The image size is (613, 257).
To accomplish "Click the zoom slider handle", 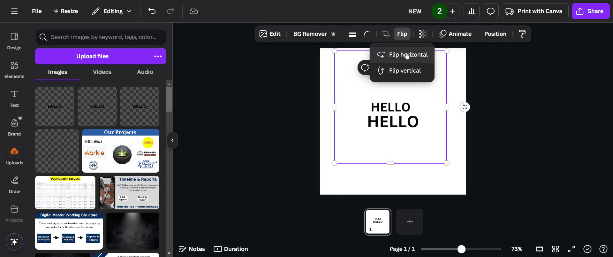I will tap(461, 249).
